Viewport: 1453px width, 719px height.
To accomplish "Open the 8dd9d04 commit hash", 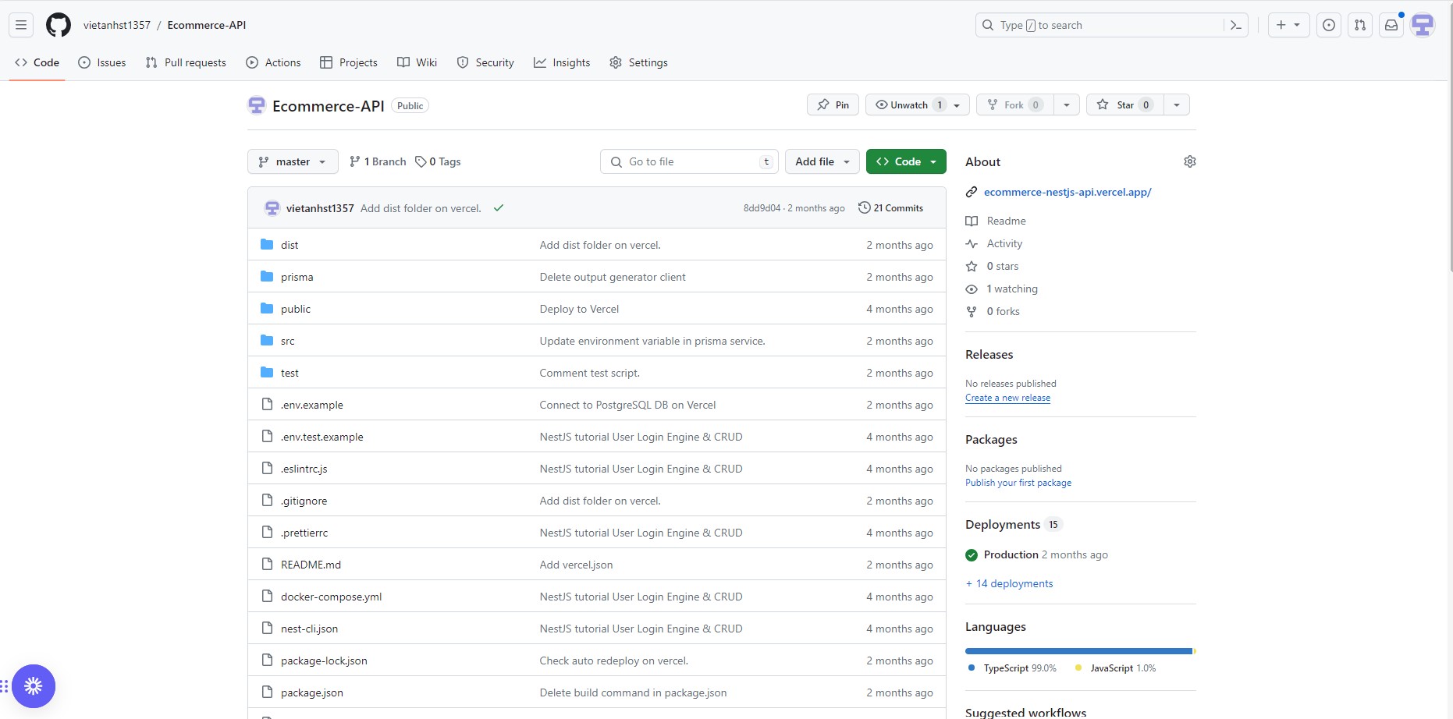I will (762, 208).
